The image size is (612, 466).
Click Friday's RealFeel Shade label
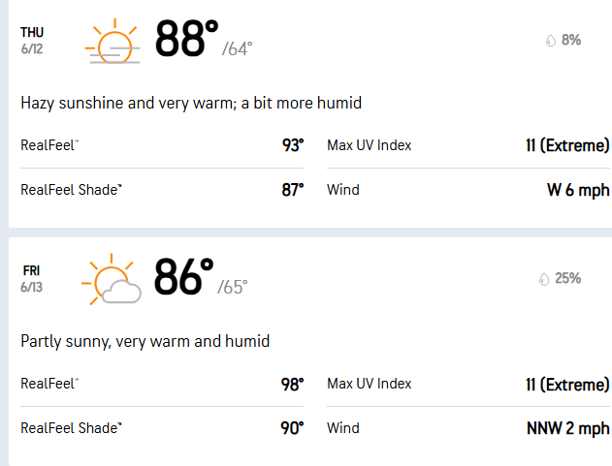coord(71,428)
